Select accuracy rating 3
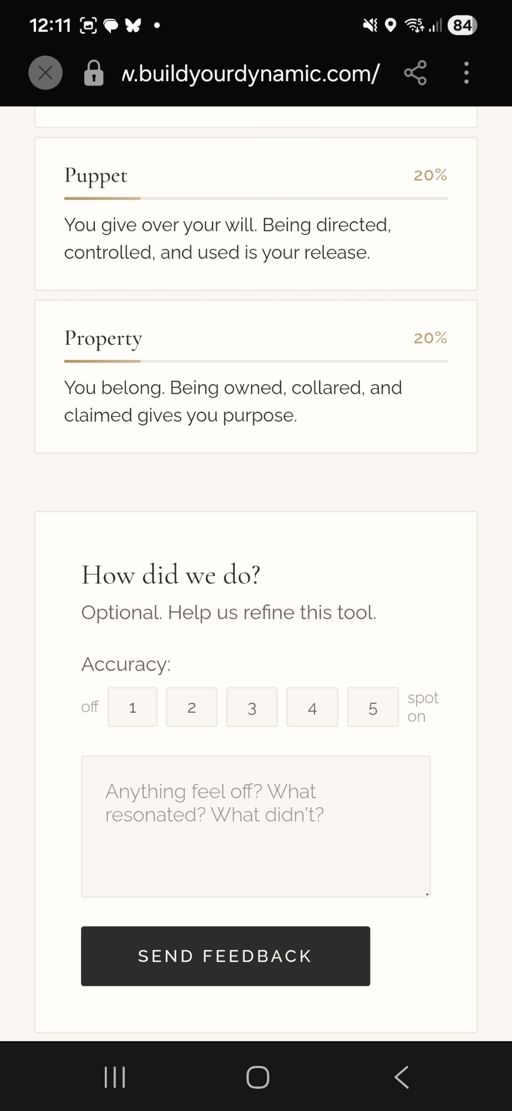Image resolution: width=512 pixels, height=1111 pixels. point(252,707)
